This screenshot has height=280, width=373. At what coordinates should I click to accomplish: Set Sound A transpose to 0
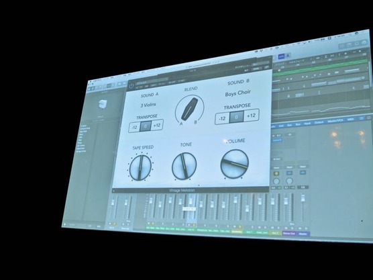point(146,126)
